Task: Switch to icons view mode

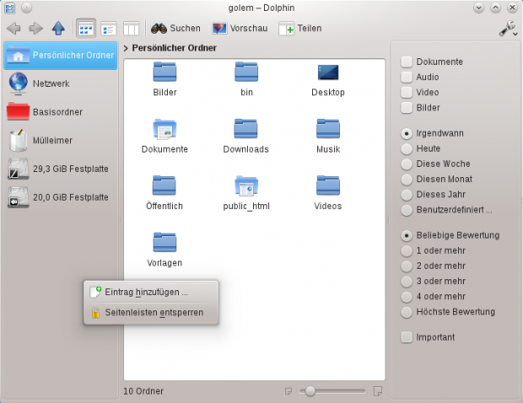Action: [86, 28]
